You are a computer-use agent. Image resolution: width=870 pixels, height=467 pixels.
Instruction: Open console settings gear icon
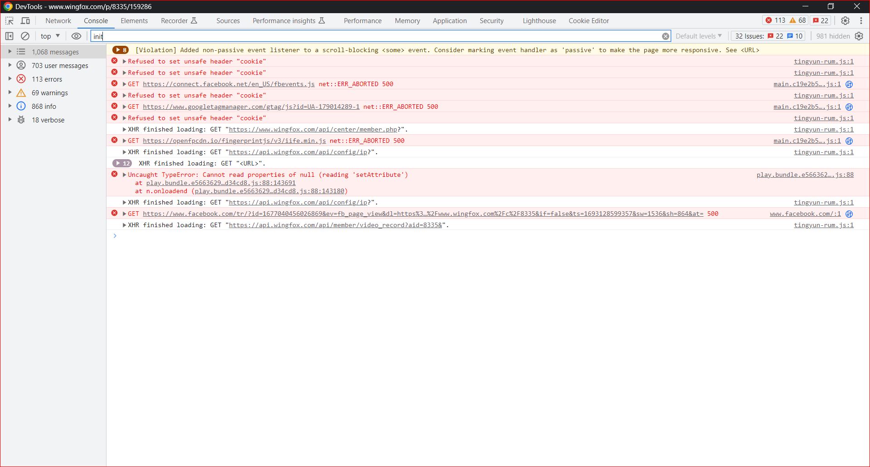tap(859, 36)
